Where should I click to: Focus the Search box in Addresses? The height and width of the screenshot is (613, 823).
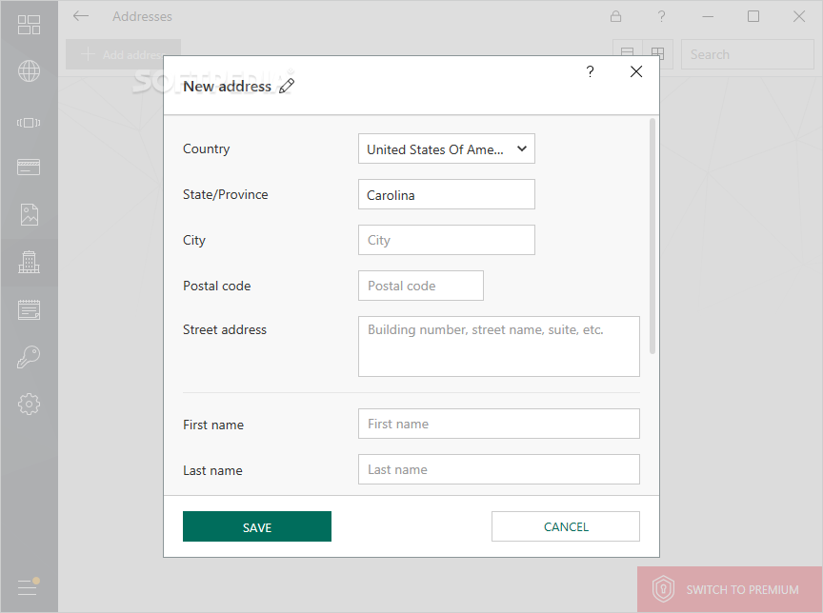(x=748, y=54)
